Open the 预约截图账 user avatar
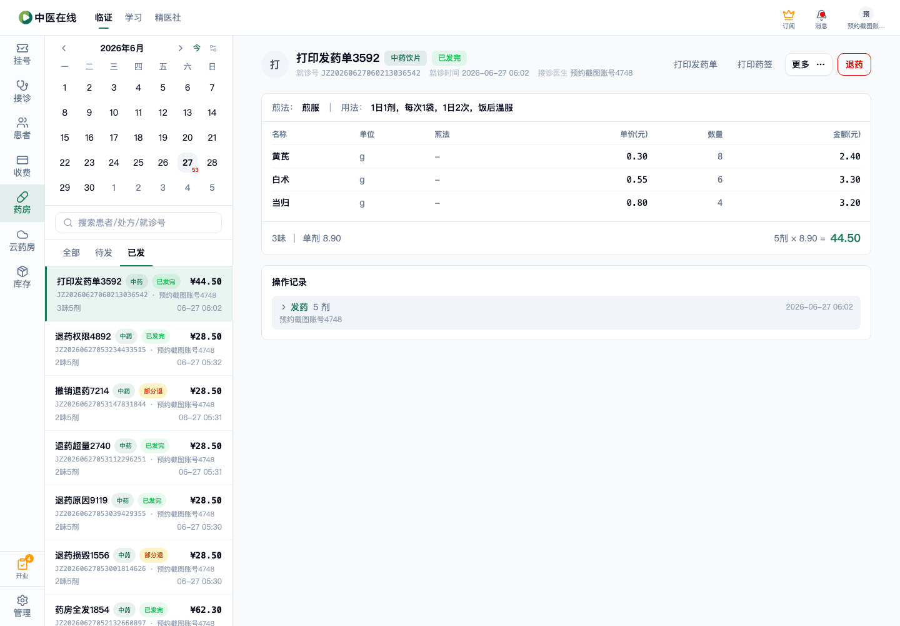900x626 pixels. pyautogui.click(x=866, y=18)
